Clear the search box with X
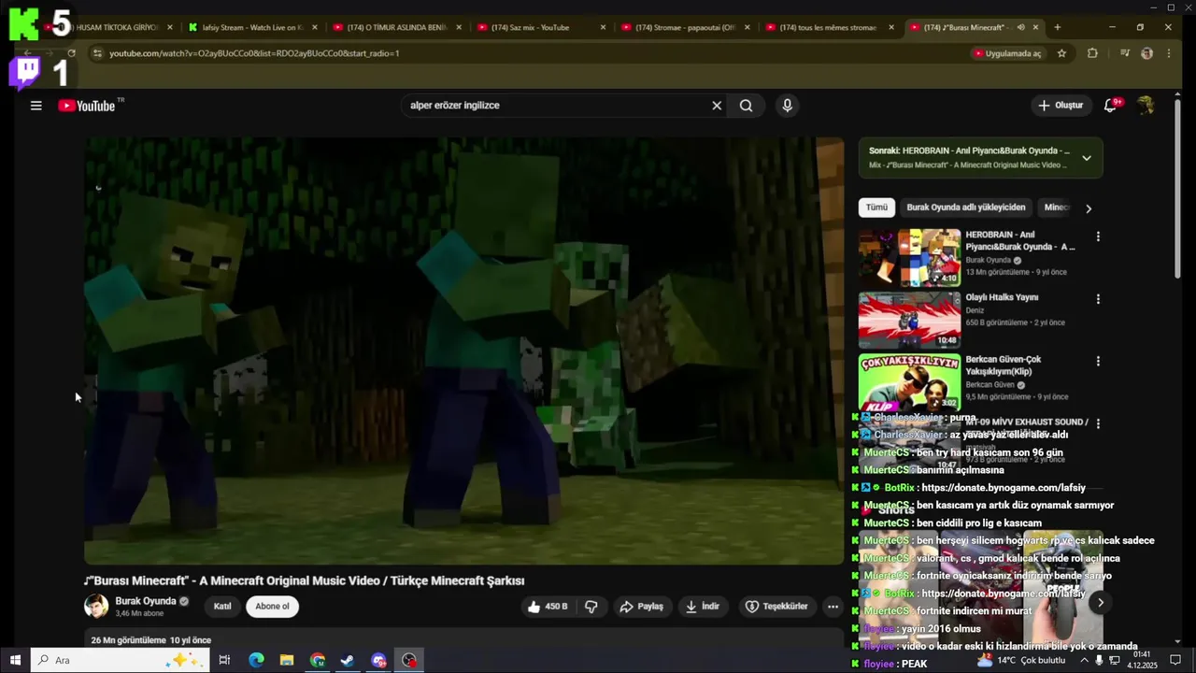This screenshot has width=1196, height=673. pos(717,106)
